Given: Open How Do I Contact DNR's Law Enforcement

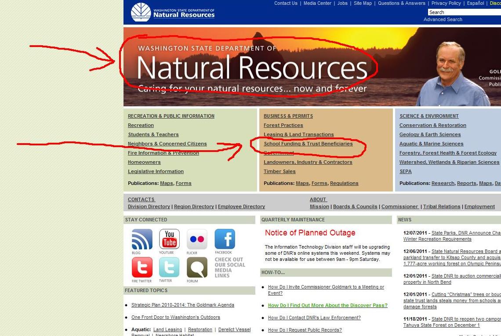Looking at the screenshot, I should click(x=314, y=318).
